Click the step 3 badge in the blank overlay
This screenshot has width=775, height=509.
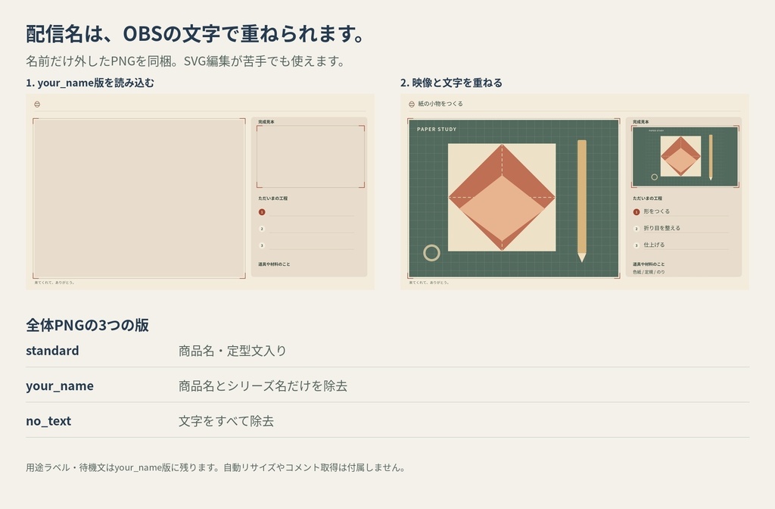pyautogui.click(x=262, y=245)
